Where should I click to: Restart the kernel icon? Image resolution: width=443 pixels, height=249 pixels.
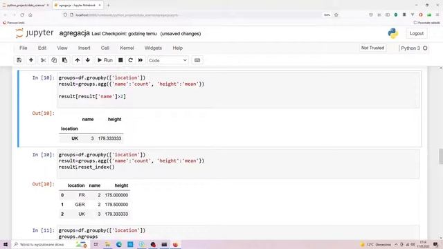click(131, 60)
